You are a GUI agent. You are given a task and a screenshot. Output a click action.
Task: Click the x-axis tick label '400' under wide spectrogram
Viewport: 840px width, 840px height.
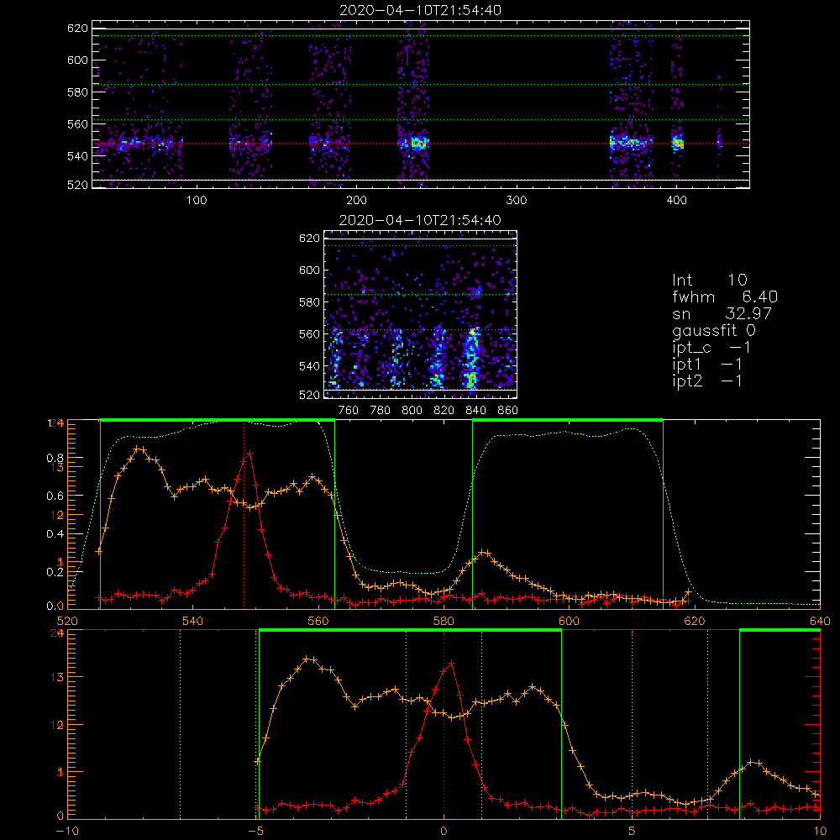tap(676, 201)
